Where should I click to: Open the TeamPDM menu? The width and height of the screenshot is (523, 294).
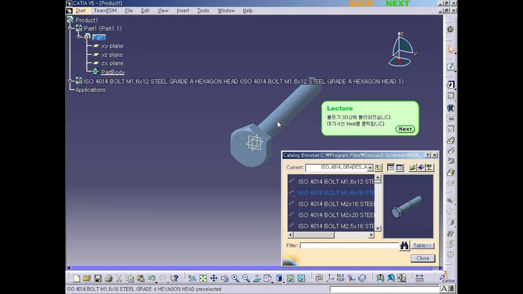click(x=105, y=11)
